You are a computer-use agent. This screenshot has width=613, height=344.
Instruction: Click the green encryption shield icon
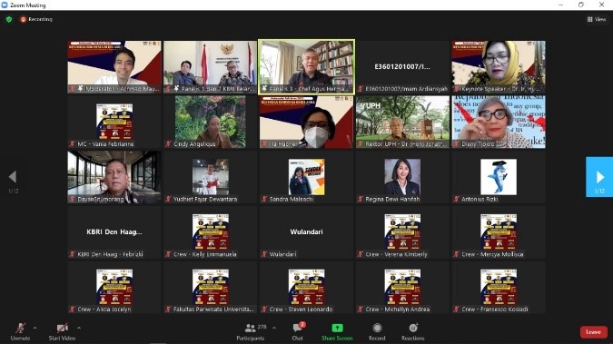click(9, 19)
